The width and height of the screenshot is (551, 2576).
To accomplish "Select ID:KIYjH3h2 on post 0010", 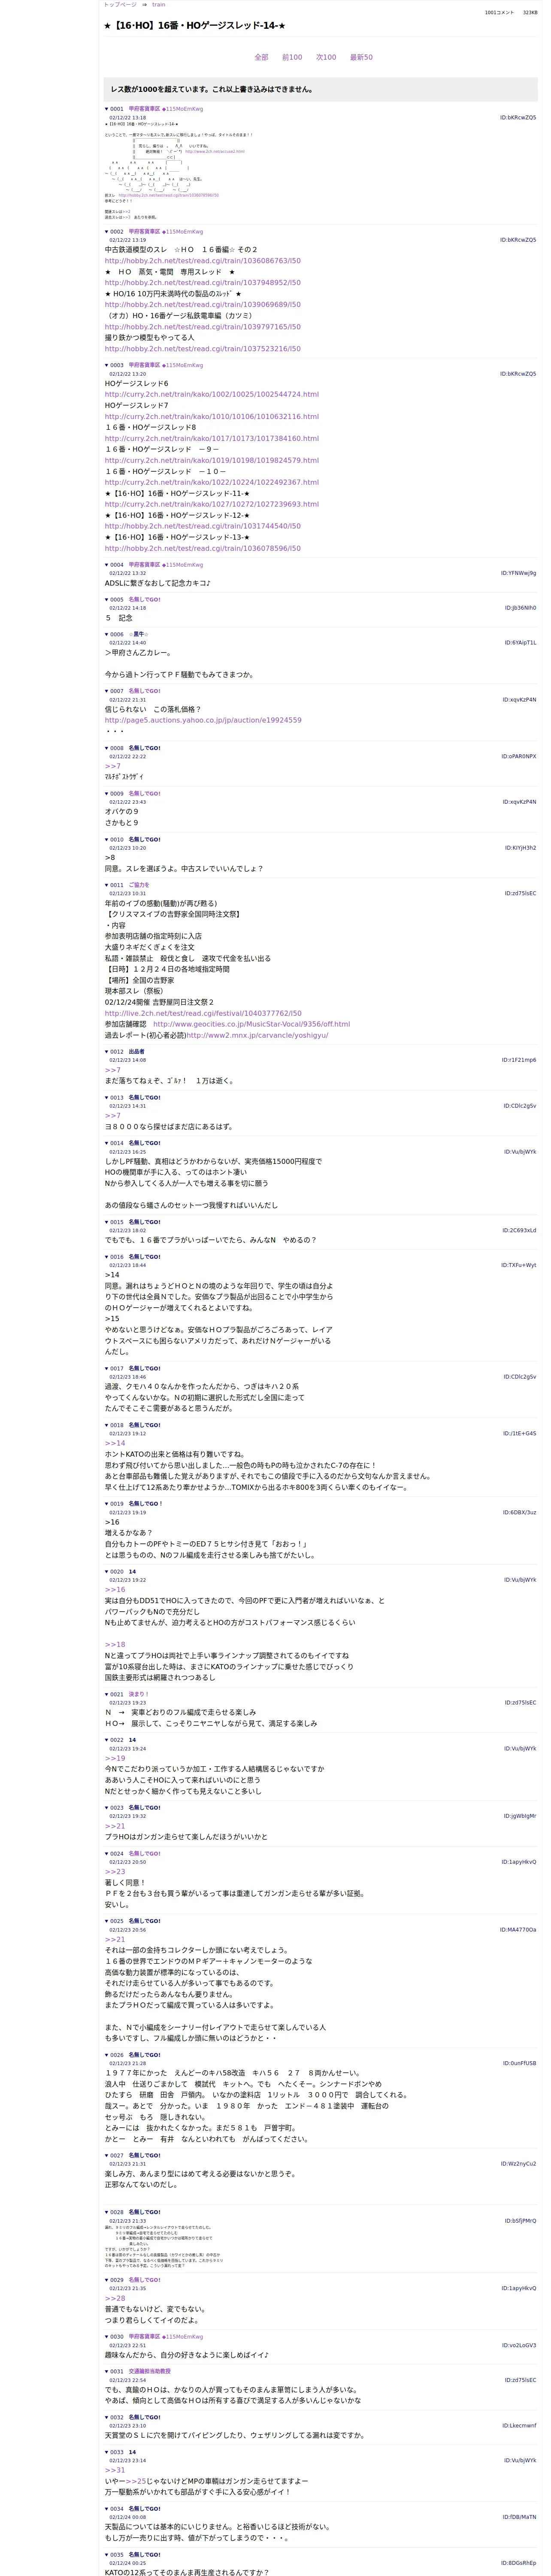I will [x=520, y=848].
